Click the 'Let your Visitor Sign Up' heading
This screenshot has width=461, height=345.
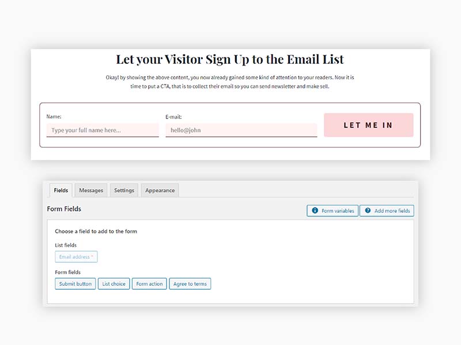point(230,60)
